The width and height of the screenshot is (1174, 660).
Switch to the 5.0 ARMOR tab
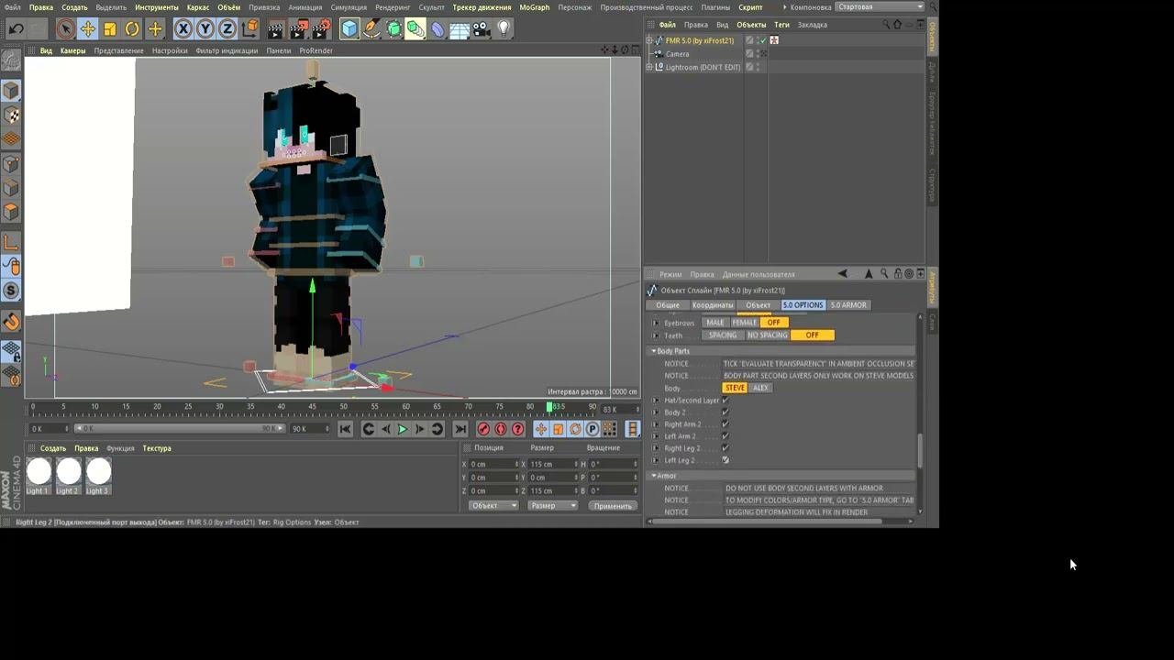(847, 305)
